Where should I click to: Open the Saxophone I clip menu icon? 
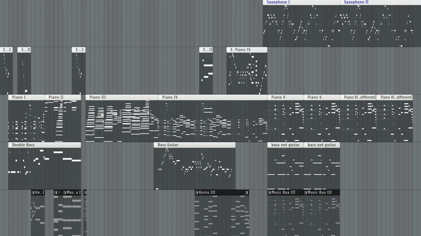click(265, 2)
